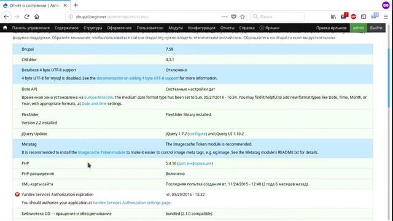
Task: Open the browser home page icon
Action: 37,17
